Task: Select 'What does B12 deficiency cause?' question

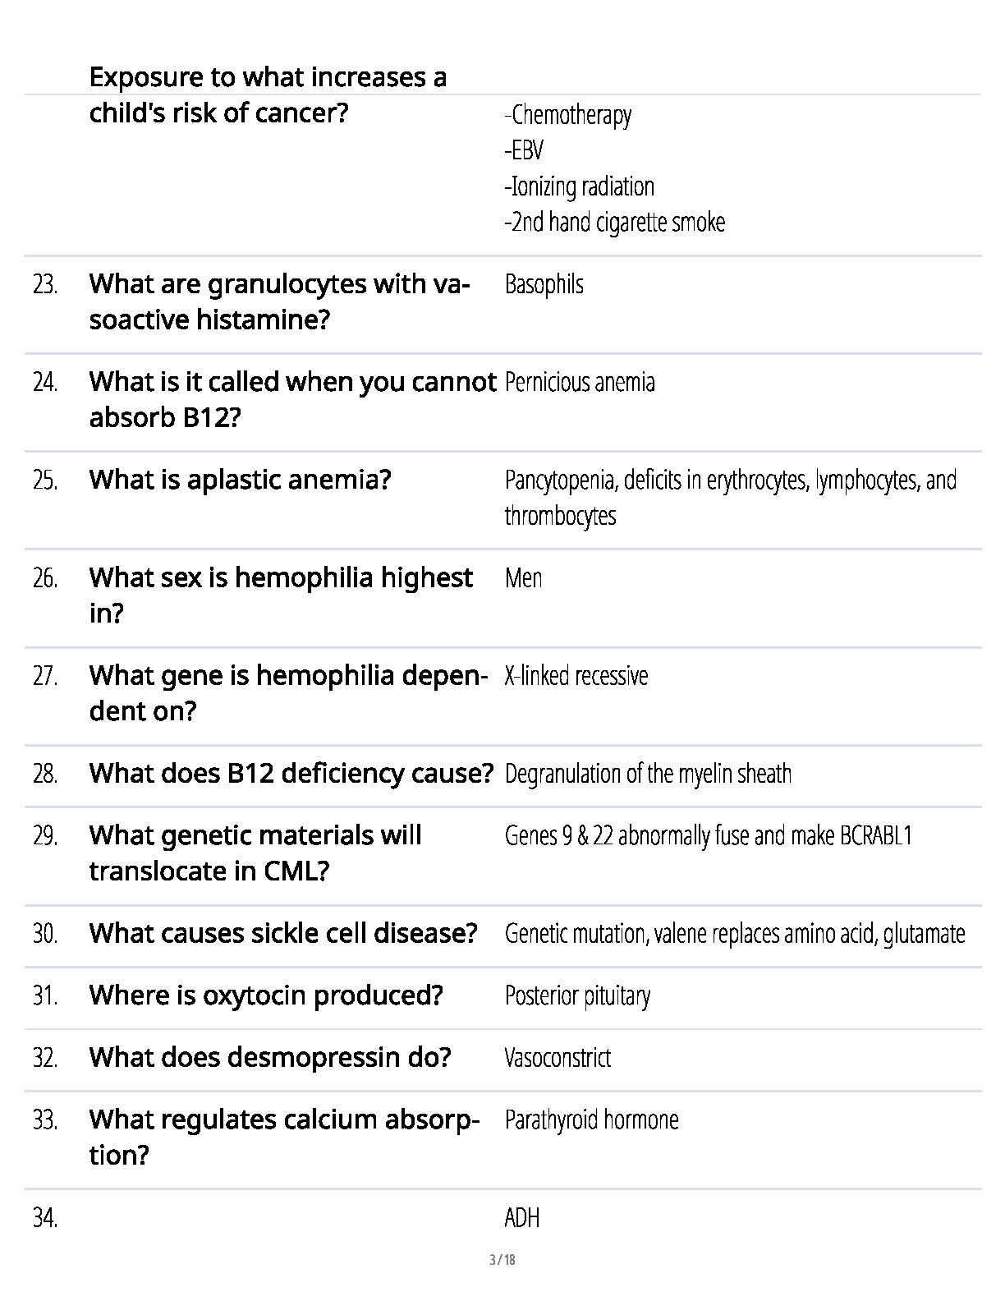Action: (x=291, y=774)
